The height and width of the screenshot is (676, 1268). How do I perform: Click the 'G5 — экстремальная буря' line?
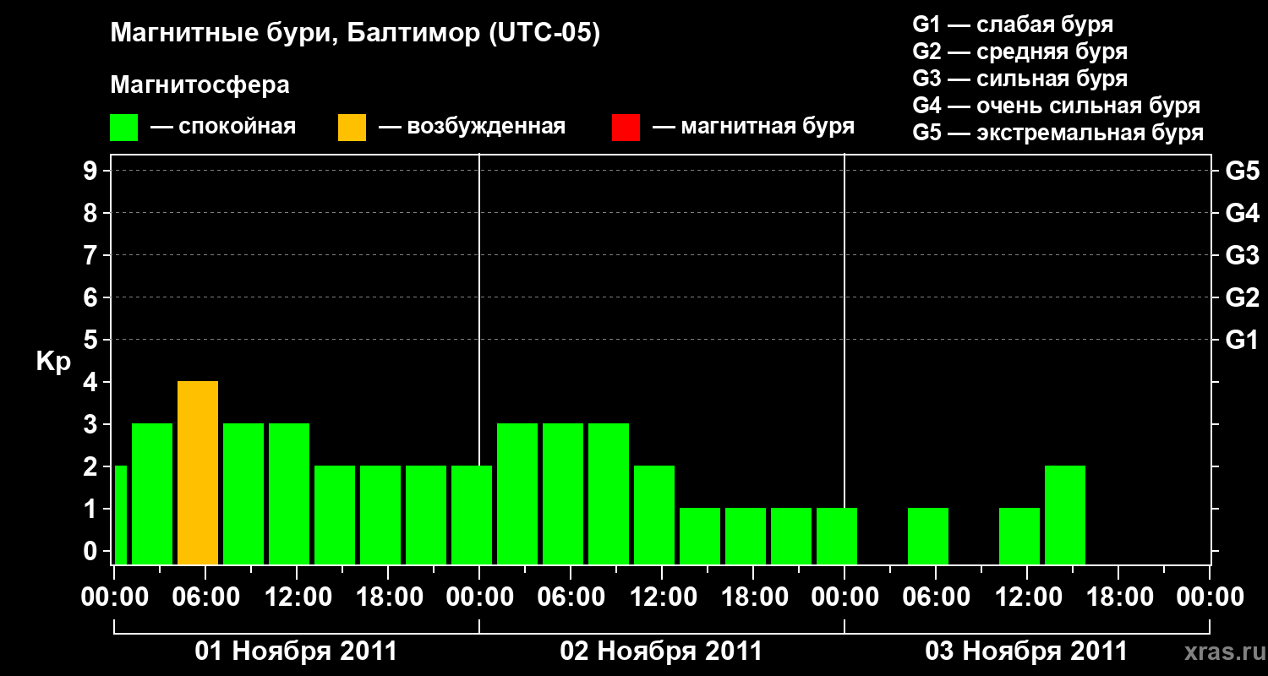[1058, 133]
